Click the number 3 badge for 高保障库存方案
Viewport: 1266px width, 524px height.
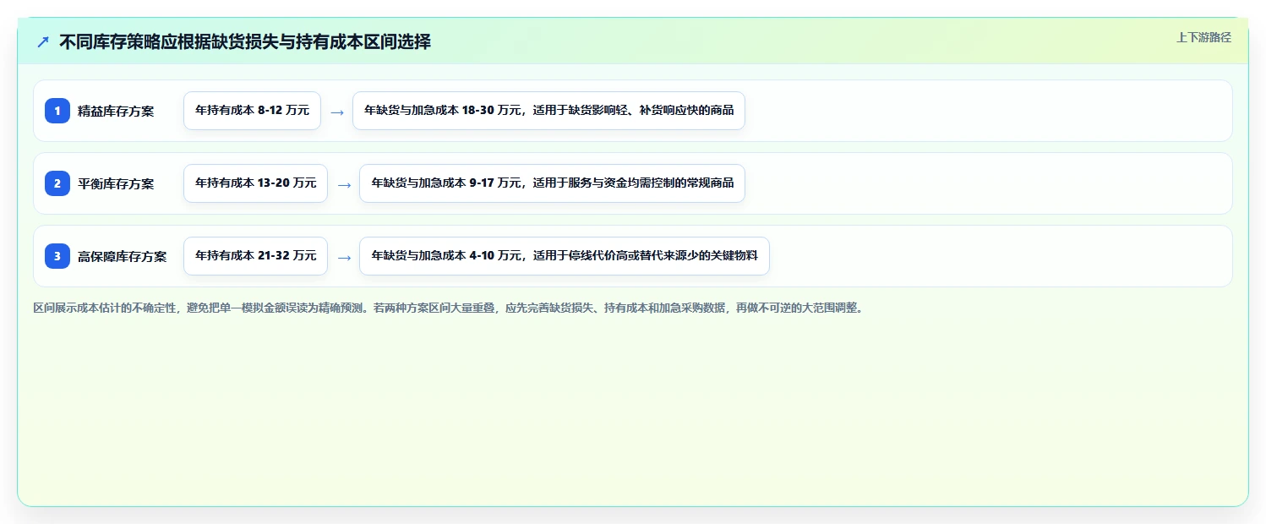(x=57, y=256)
